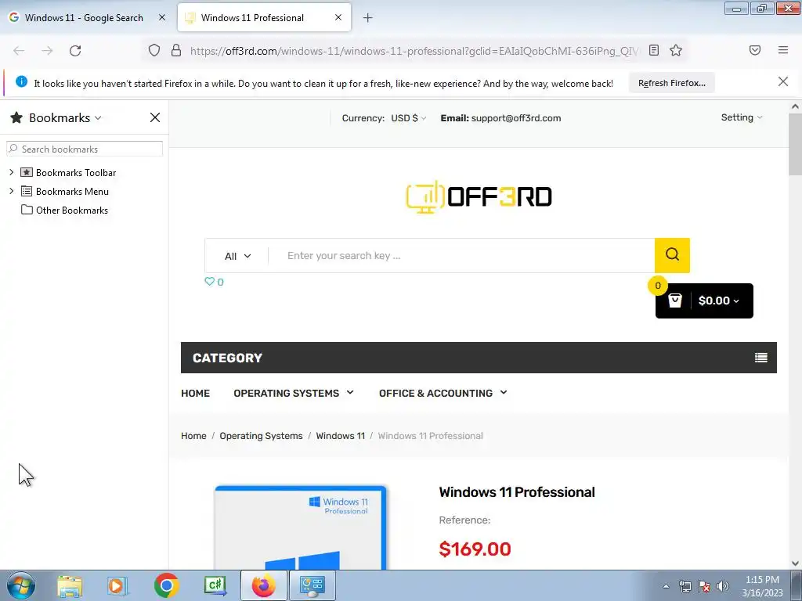Expand the Bookmarks Menu folder

tap(12, 191)
